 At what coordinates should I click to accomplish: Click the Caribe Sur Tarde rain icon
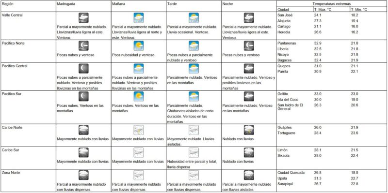pyautogui.click(x=194, y=152)
